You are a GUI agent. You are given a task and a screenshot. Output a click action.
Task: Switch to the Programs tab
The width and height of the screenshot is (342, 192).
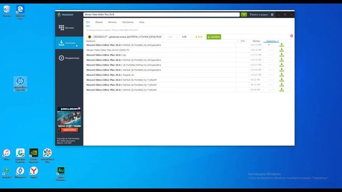[x=128, y=22]
